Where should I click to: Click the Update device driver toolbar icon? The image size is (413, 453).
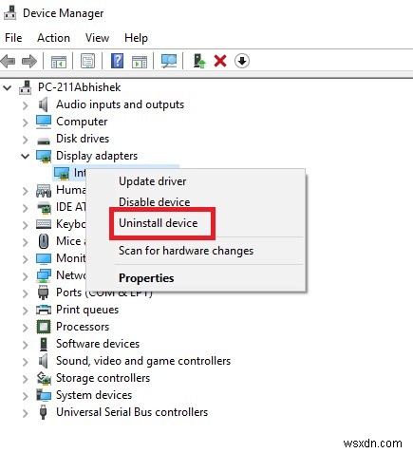pos(199,61)
